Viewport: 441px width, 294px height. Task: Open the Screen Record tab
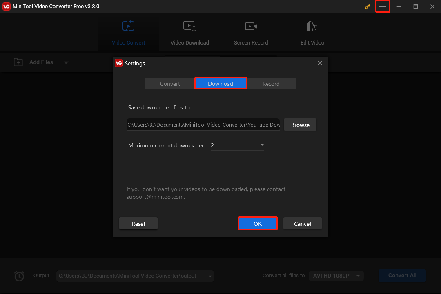point(251,33)
